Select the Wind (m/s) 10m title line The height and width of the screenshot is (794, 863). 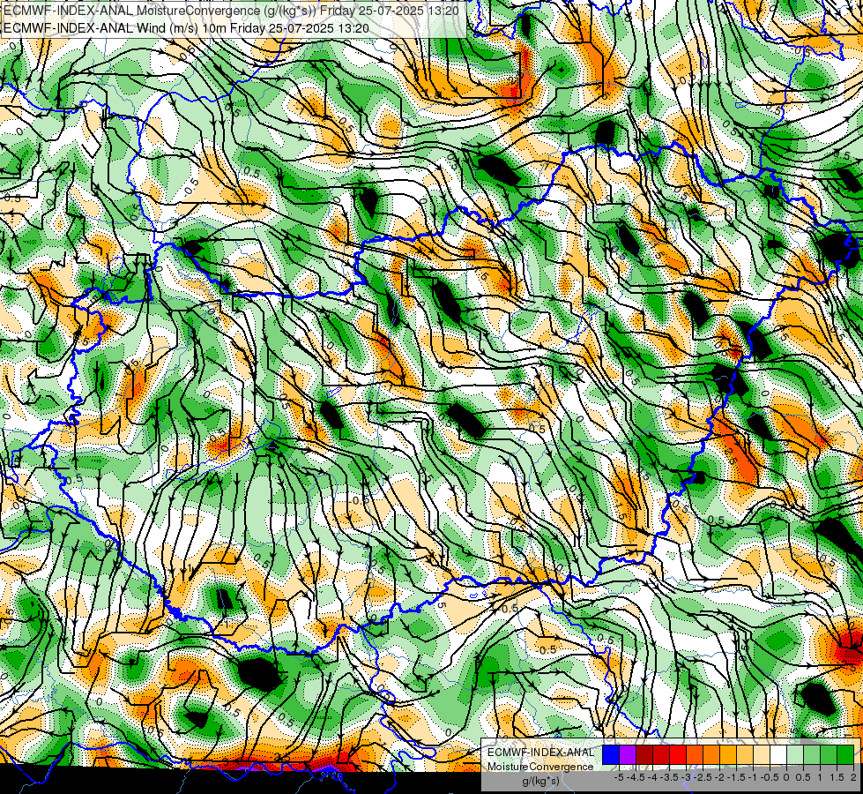pyautogui.click(x=186, y=28)
